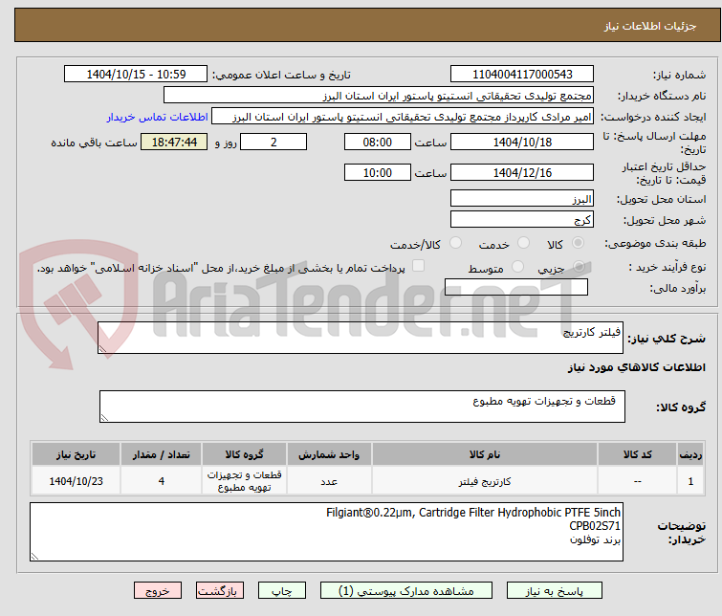Click the response deadline date 1404/10/18
The height and width of the screenshot is (616, 722).
pyautogui.click(x=522, y=142)
